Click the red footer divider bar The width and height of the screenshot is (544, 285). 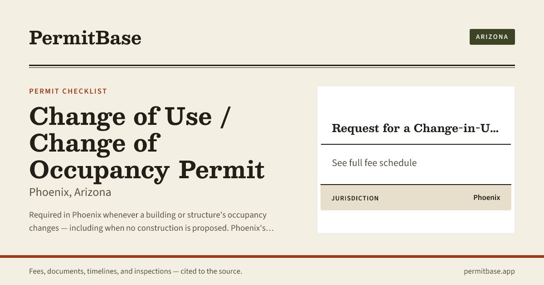[x=272, y=256]
